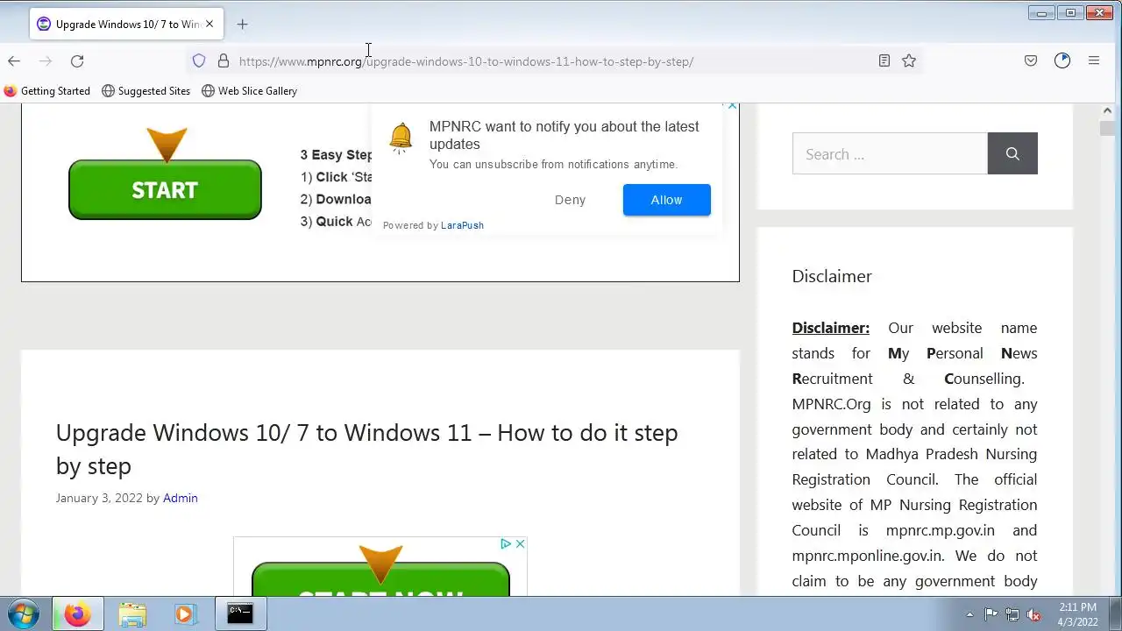Click the January 3, 2022 date
The image size is (1122, 631).
[x=99, y=498]
